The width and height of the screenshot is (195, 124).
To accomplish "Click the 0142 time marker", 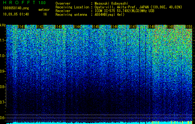I will point(40,26).
